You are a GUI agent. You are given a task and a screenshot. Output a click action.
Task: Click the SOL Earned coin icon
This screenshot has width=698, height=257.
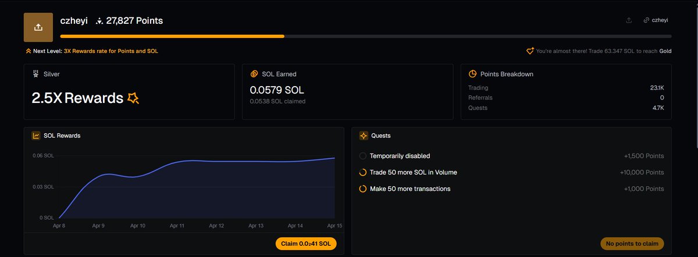tap(254, 74)
